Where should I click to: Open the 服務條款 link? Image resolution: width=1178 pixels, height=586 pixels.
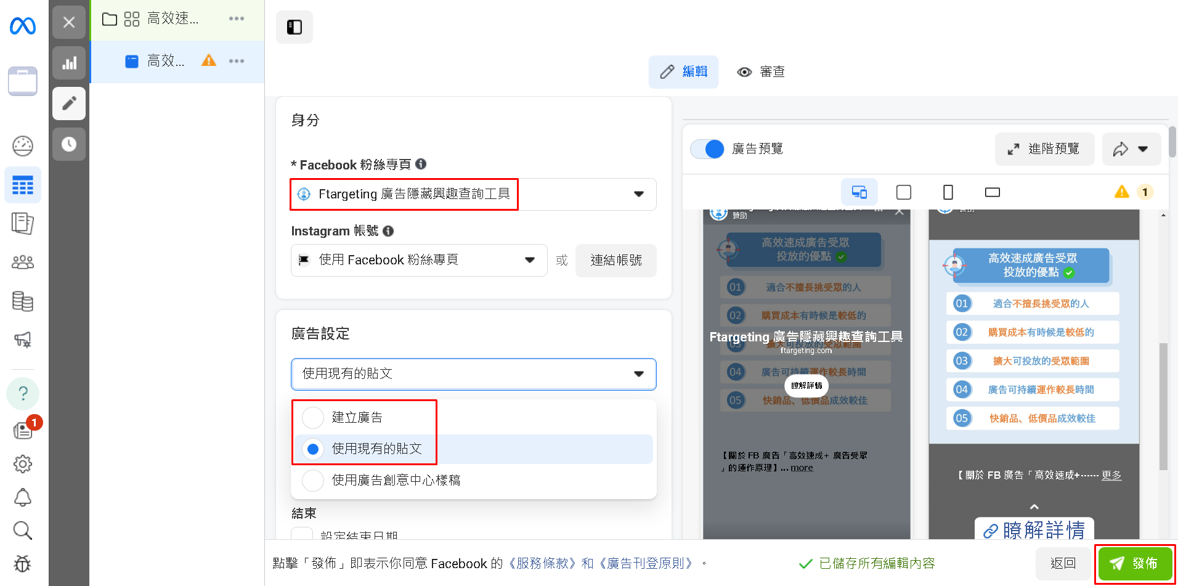click(542, 563)
